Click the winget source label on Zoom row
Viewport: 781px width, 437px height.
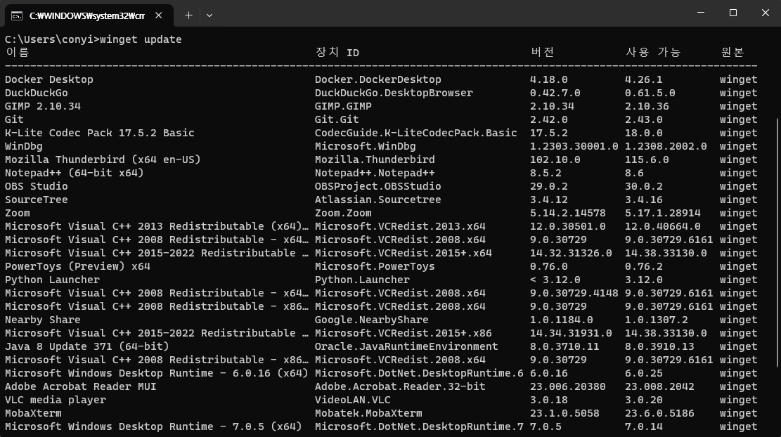739,213
